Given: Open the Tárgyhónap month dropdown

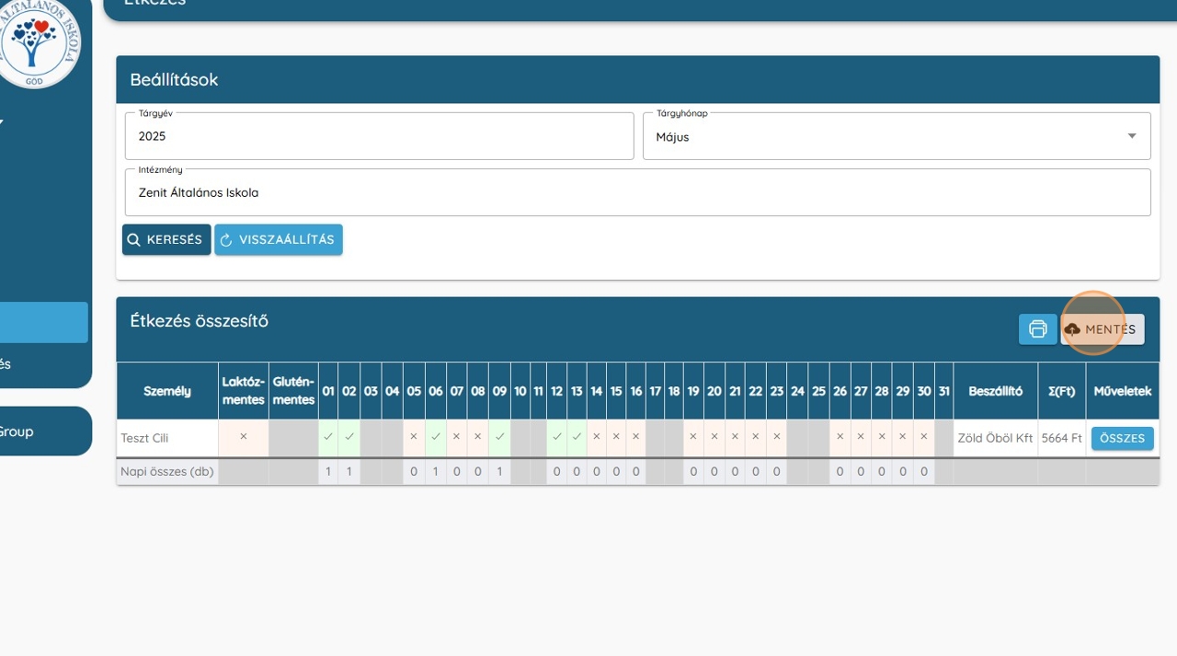Looking at the screenshot, I should 896,136.
